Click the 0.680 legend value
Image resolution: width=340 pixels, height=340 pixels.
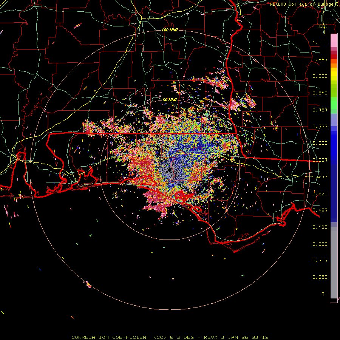coord(320,143)
